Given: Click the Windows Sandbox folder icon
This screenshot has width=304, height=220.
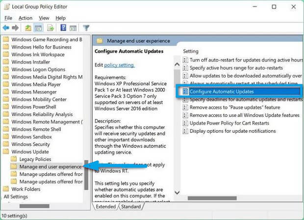Looking at the screenshot, I should pos(6,137).
